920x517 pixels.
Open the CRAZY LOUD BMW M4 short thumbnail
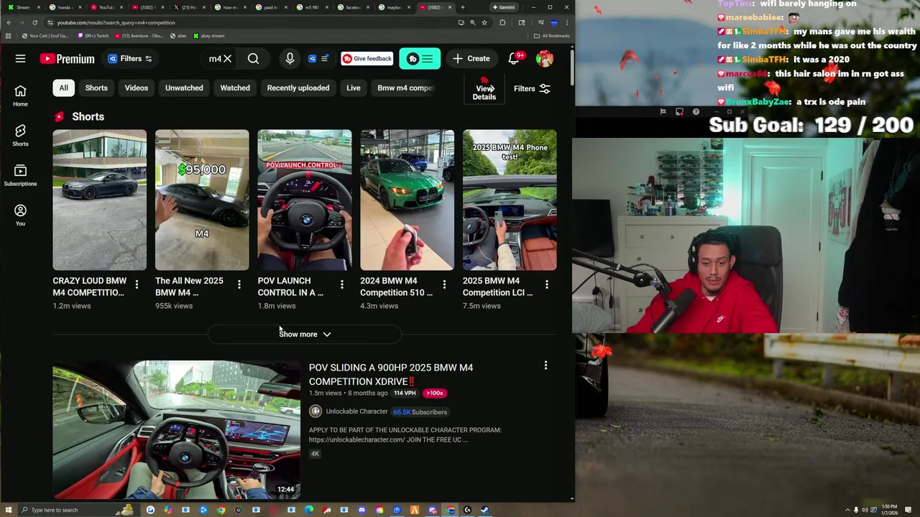click(99, 200)
